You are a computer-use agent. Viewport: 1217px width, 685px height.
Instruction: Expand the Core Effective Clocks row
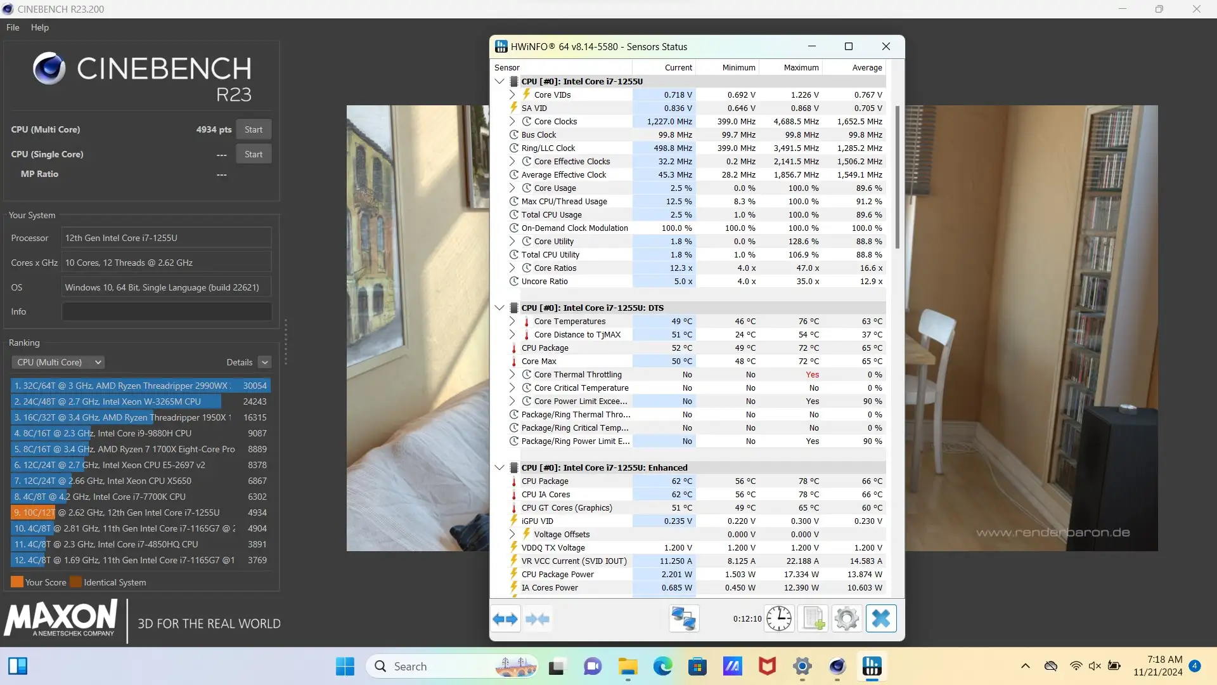coord(512,161)
